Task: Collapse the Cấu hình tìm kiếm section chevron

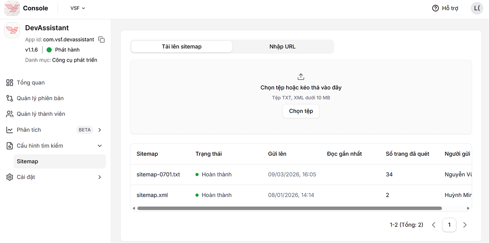Action: 100,146
